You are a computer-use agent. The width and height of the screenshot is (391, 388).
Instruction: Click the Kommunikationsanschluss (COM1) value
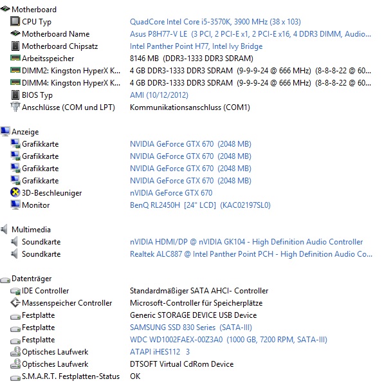point(190,107)
